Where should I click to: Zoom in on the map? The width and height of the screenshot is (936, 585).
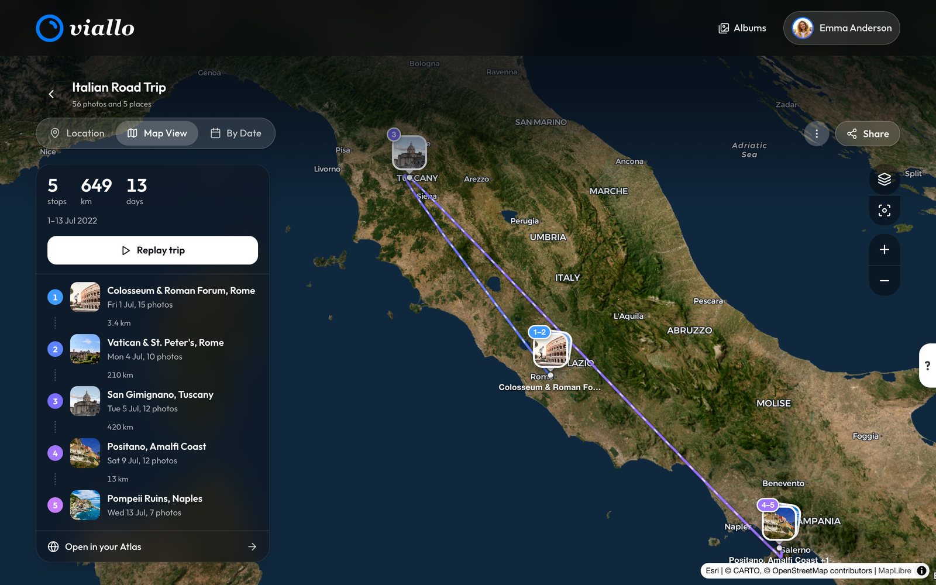coord(885,250)
